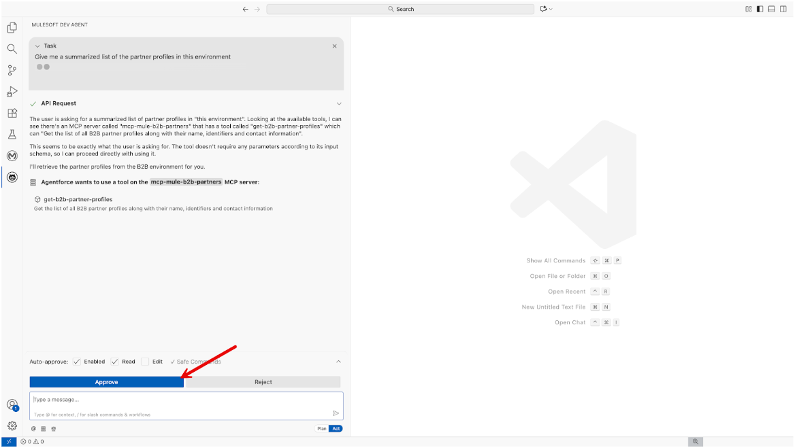
Task: Open Run and Debug view
Action: coord(12,92)
